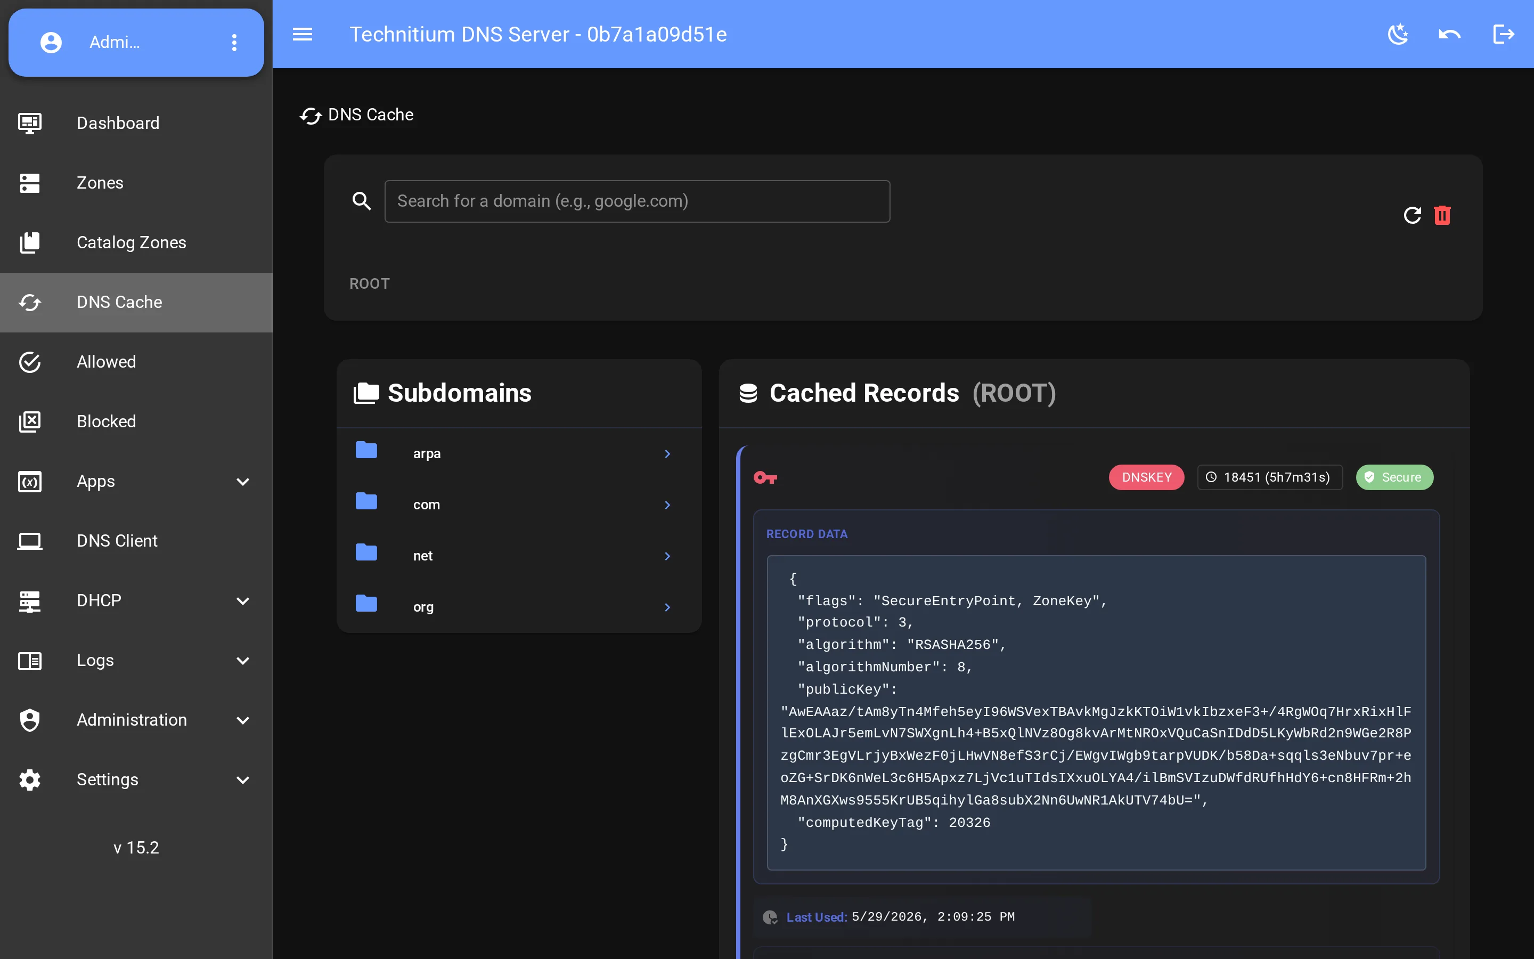
Task: Open Catalog Zones in sidebar
Action: pyautogui.click(x=136, y=242)
